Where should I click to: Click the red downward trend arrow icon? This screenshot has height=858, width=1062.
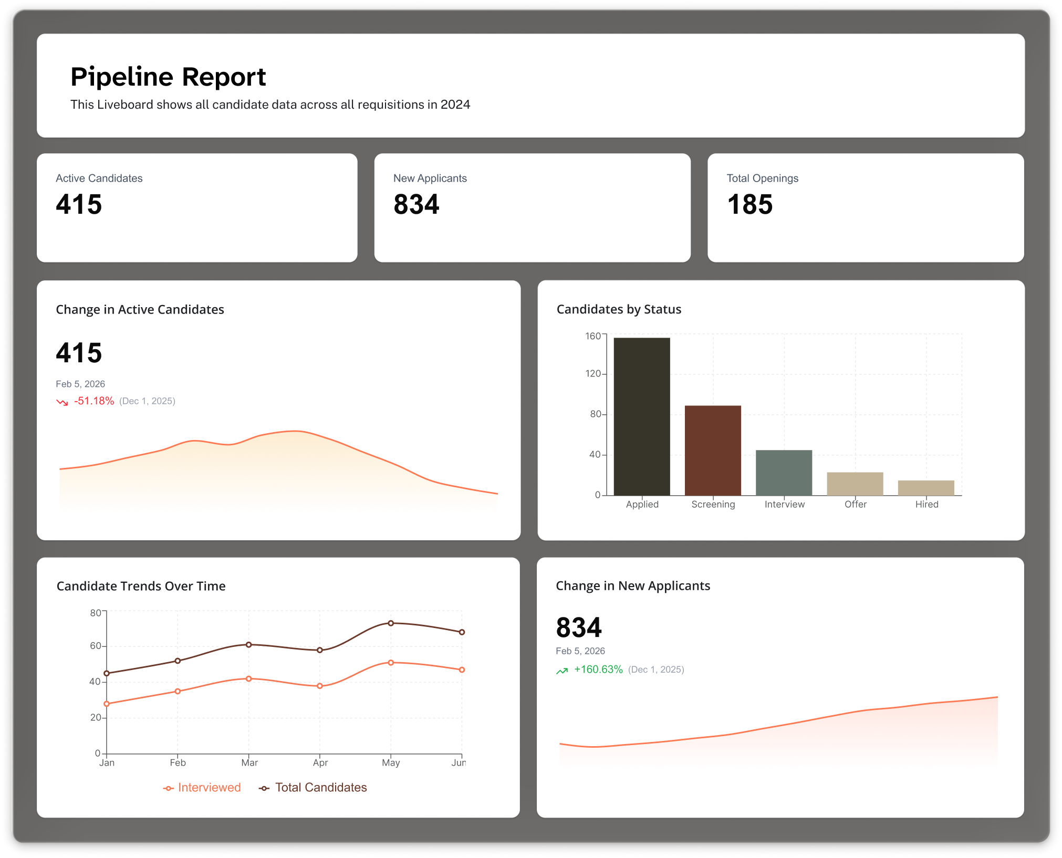(62, 402)
